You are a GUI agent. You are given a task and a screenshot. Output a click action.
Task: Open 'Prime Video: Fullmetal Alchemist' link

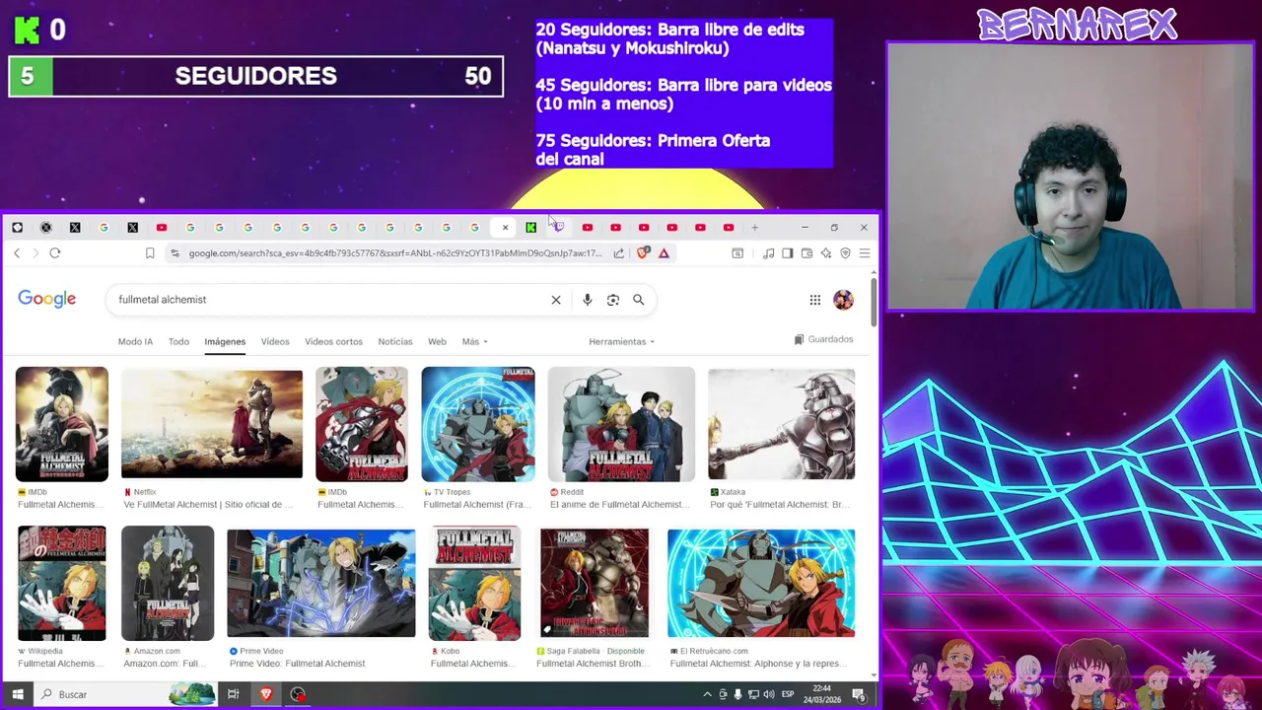tap(297, 664)
